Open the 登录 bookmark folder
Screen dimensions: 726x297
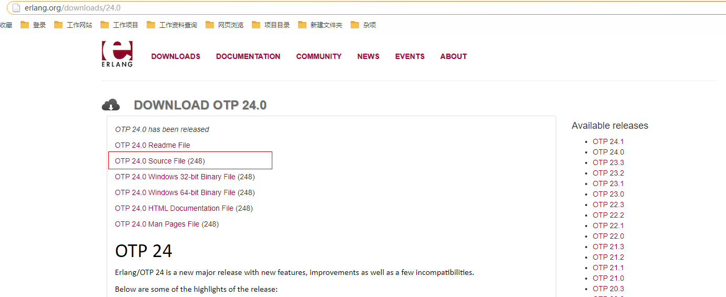pos(33,25)
